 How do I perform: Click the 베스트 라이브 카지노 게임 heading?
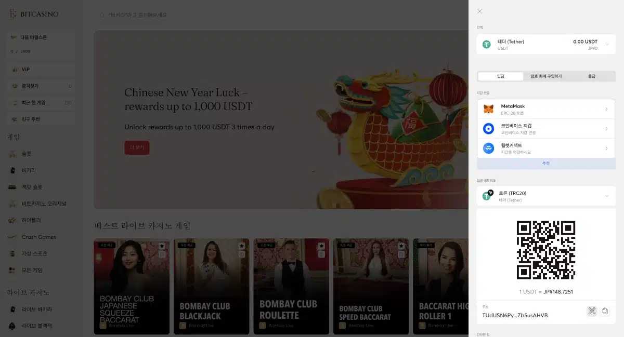[142, 225]
